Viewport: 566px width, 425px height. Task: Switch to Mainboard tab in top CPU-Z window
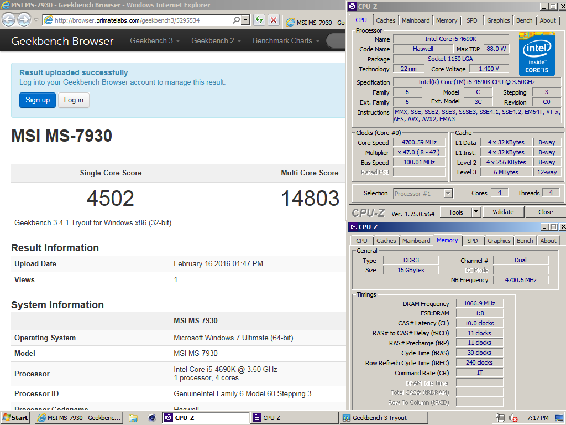(416, 20)
